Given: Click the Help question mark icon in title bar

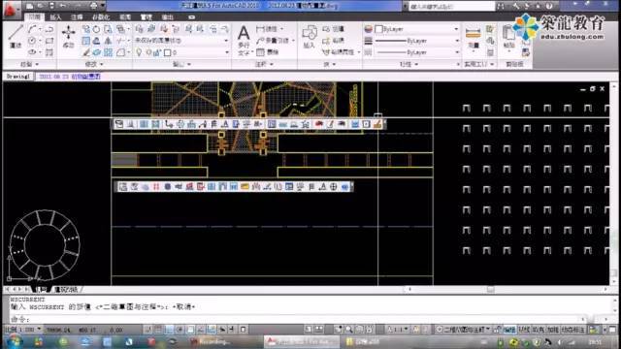Looking at the screenshot, I should [x=549, y=6].
